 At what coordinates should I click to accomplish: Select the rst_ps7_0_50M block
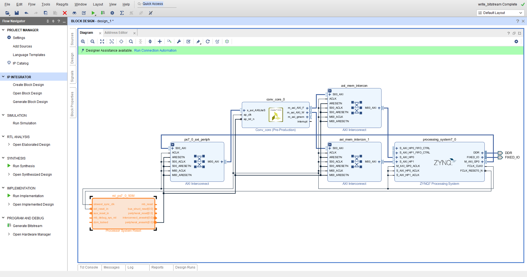(x=124, y=213)
